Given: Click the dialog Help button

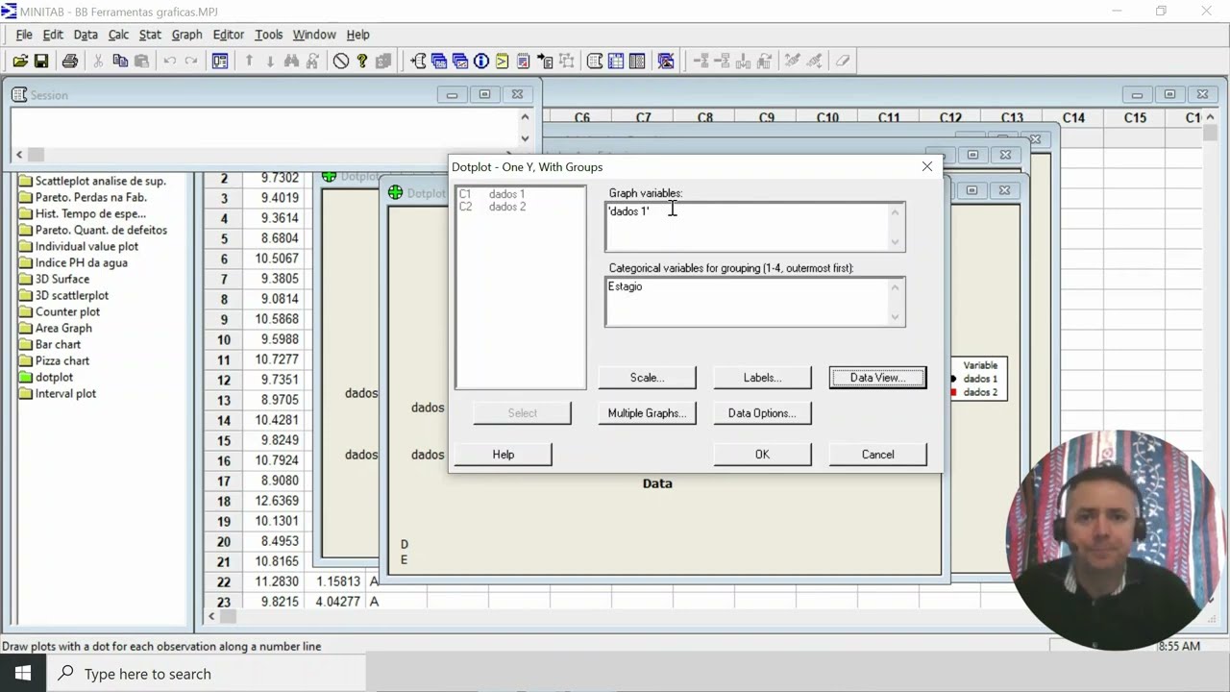Looking at the screenshot, I should 504,455.
